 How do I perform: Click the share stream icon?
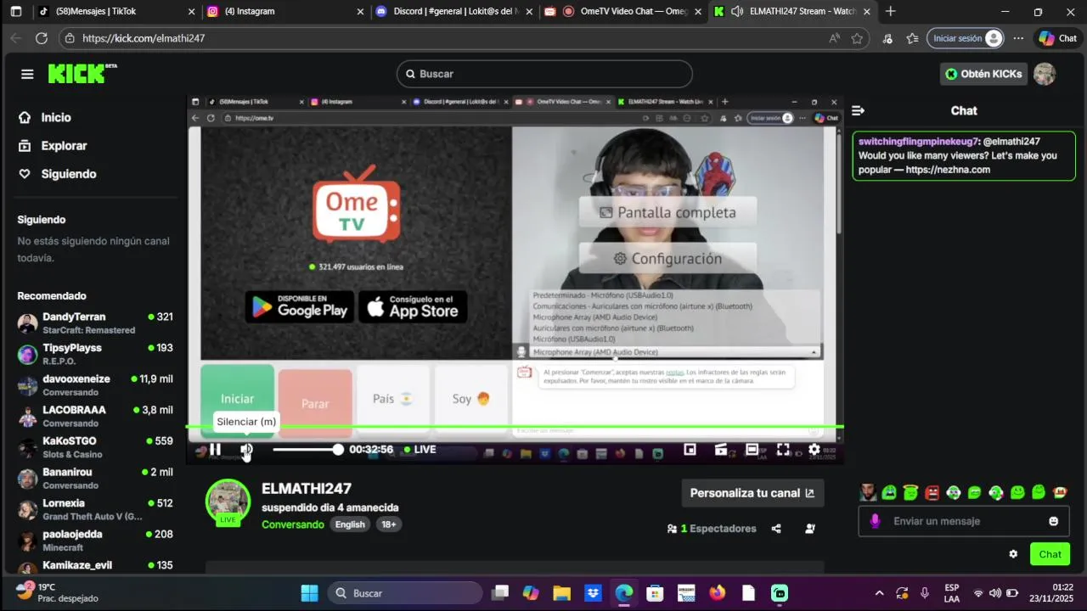pos(776,529)
